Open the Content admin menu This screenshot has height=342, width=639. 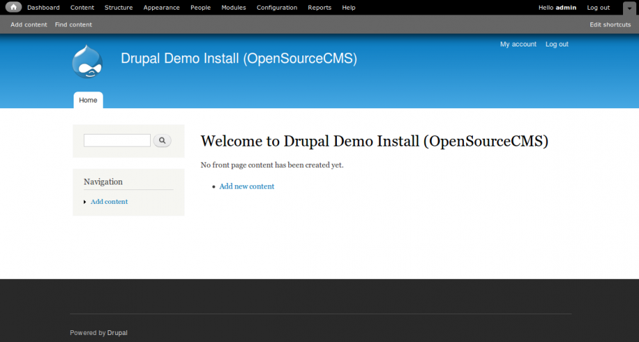[x=82, y=8]
